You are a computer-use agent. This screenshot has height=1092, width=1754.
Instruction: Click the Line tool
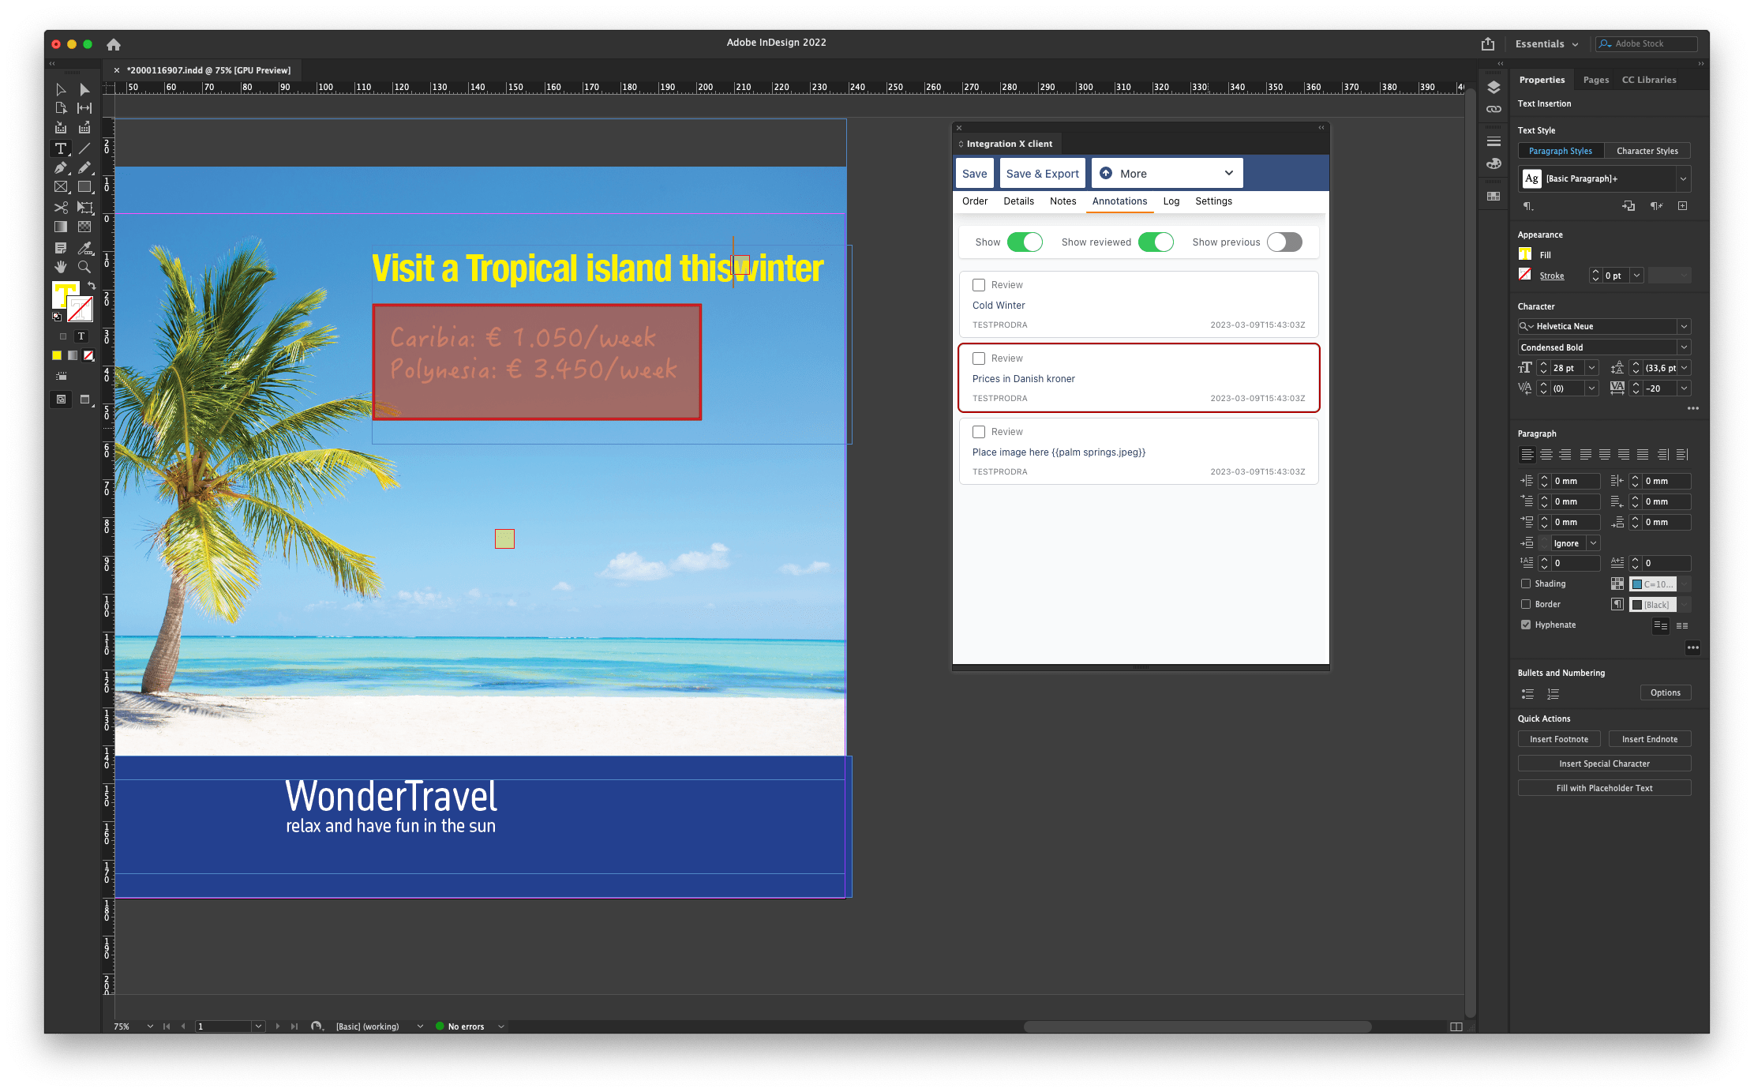[84, 148]
